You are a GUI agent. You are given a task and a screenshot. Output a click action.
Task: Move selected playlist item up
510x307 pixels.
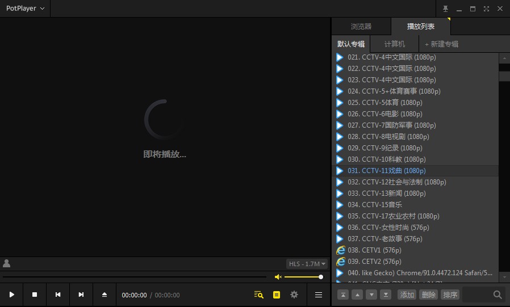point(357,295)
